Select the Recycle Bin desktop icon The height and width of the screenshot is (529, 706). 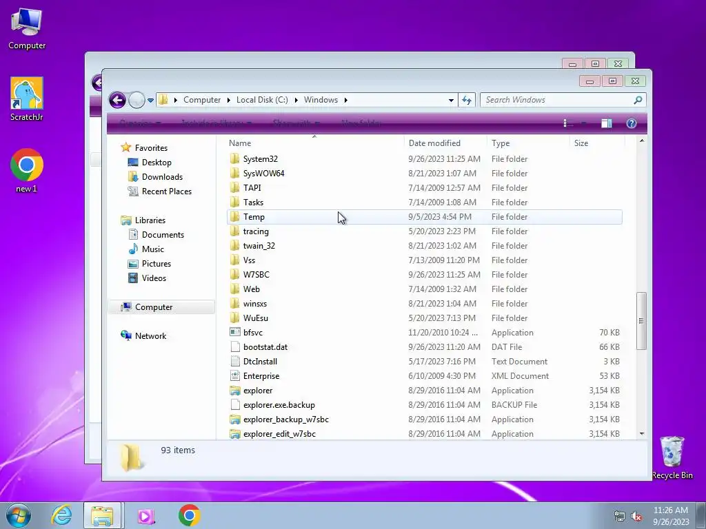pos(672,457)
